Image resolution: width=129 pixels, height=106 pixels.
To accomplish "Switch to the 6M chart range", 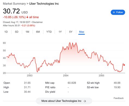I will pyautogui.click(x=38, y=32).
